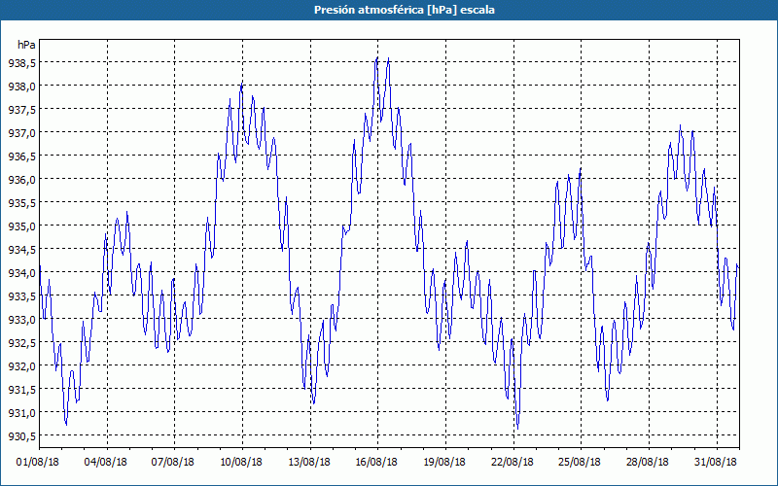Click the 932,5 y-axis label
This screenshot has height=486, width=778.
pyautogui.click(x=21, y=343)
